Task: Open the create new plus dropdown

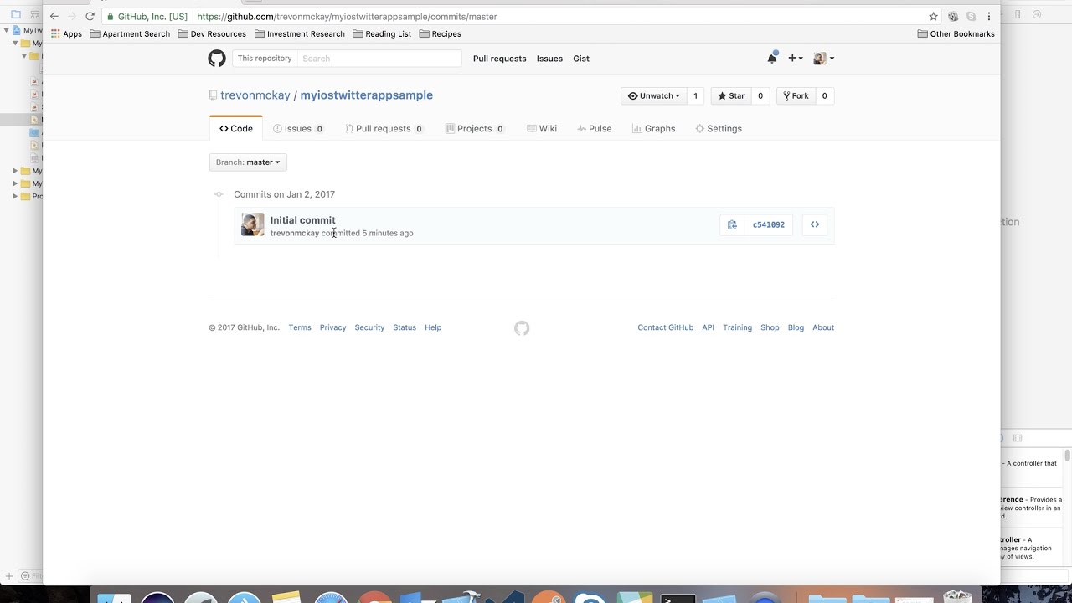Action: (796, 58)
